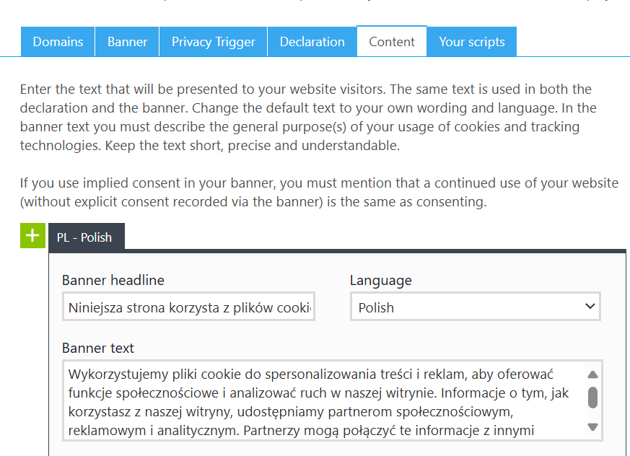Click the Banner headline input field

tap(188, 307)
